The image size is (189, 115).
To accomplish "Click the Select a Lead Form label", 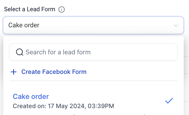I will coord(29,9).
